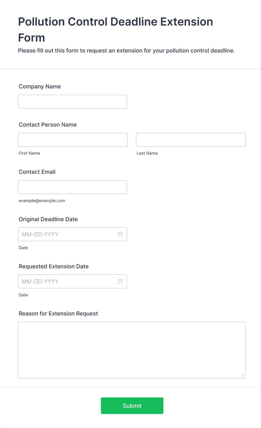Click the First Name sublabel
The width and height of the screenshot is (261, 428).
[x=29, y=153]
